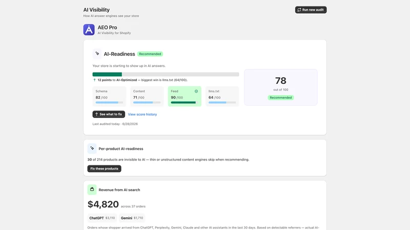Screen dimensions: 410x230
Task: Click the Per-product AI-readiness sparkle icon
Action: click(92, 148)
